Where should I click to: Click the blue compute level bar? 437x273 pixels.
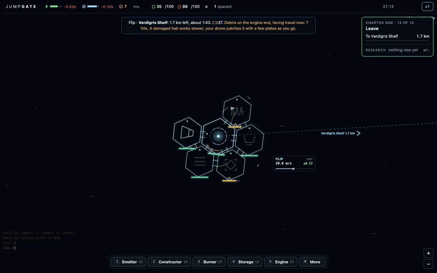coord(93,6)
